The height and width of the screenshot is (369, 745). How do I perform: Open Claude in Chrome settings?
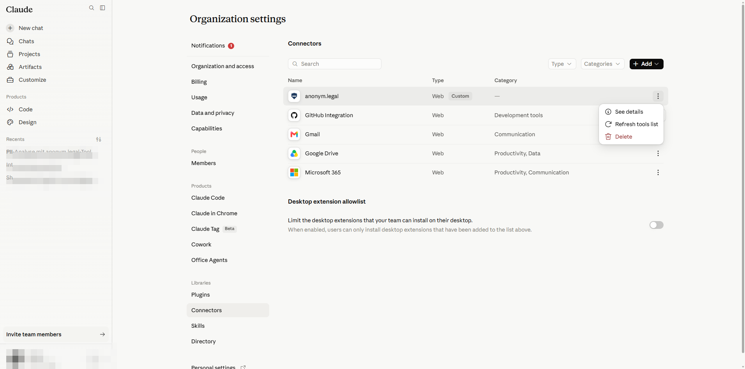[x=228, y=213]
